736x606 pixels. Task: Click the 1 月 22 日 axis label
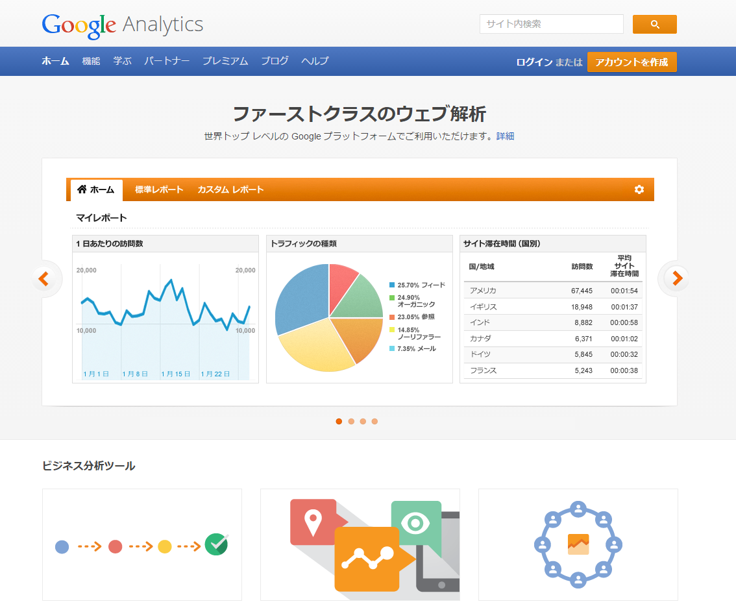pyautogui.click(x=215, y=374)
